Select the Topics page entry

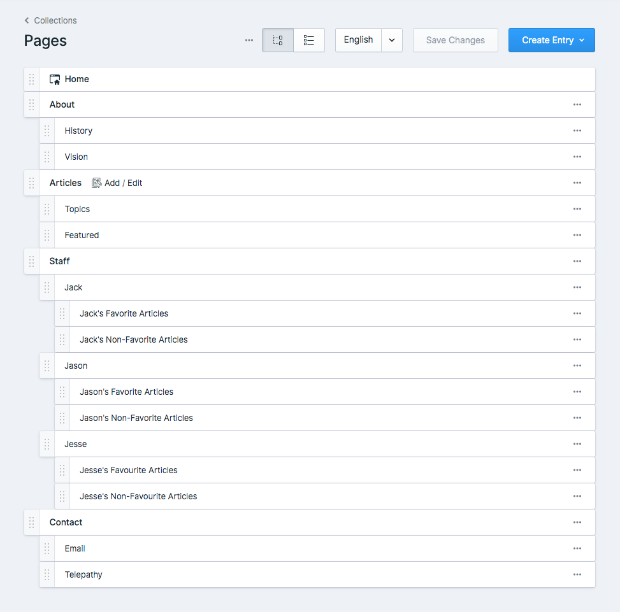click(x=77, y=209)
